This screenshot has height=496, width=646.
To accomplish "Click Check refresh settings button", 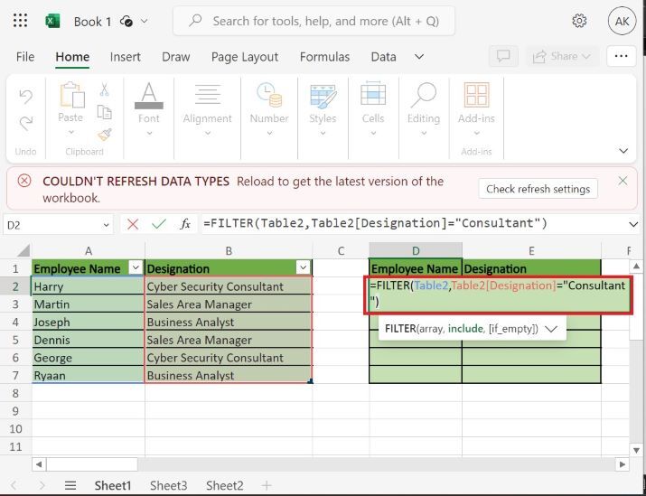I will click(x=538, y=189).
